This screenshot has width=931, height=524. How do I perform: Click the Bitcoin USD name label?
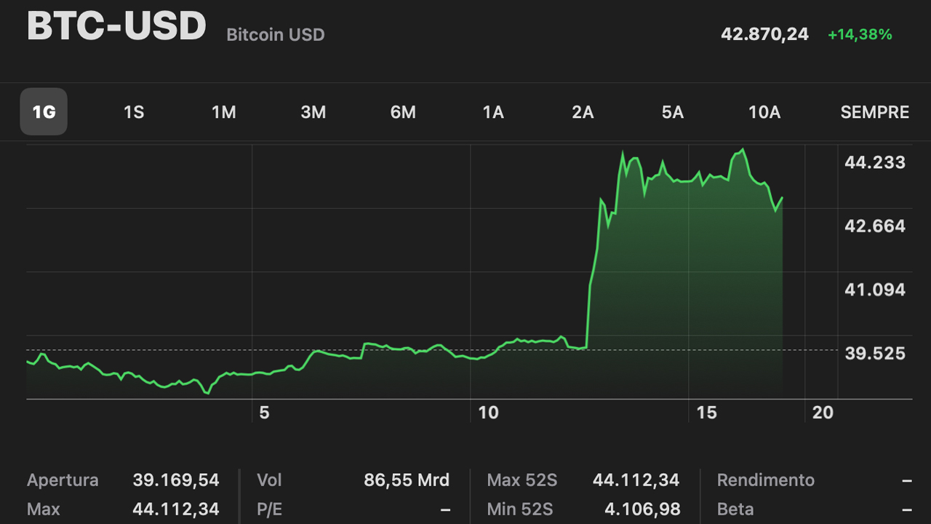pos(276,35)
